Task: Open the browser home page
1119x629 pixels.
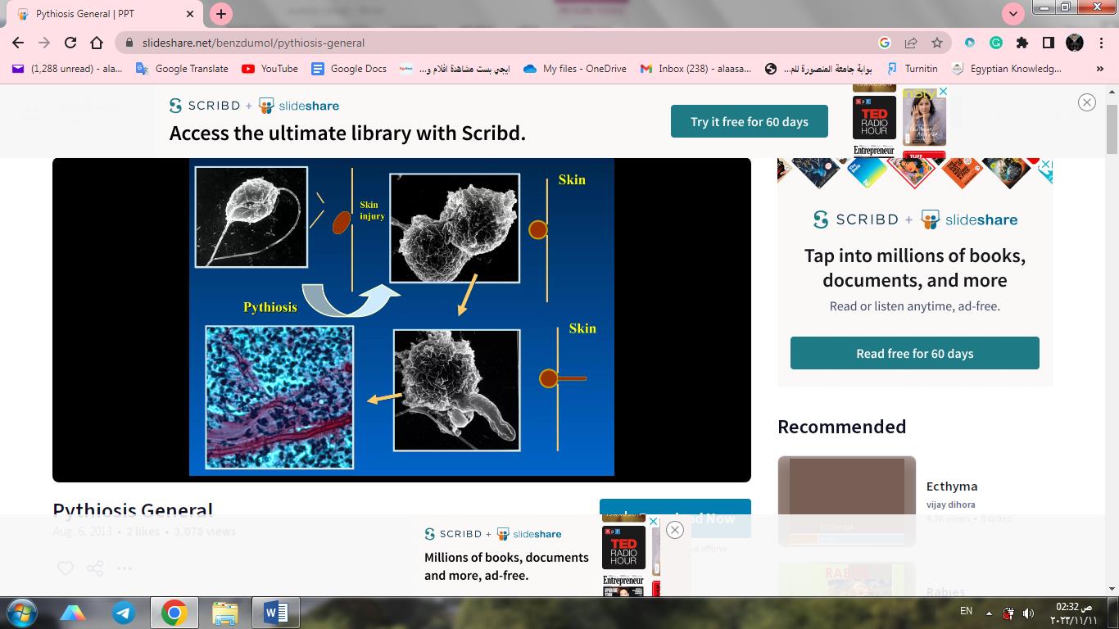Action: click(x=97, y=43)
